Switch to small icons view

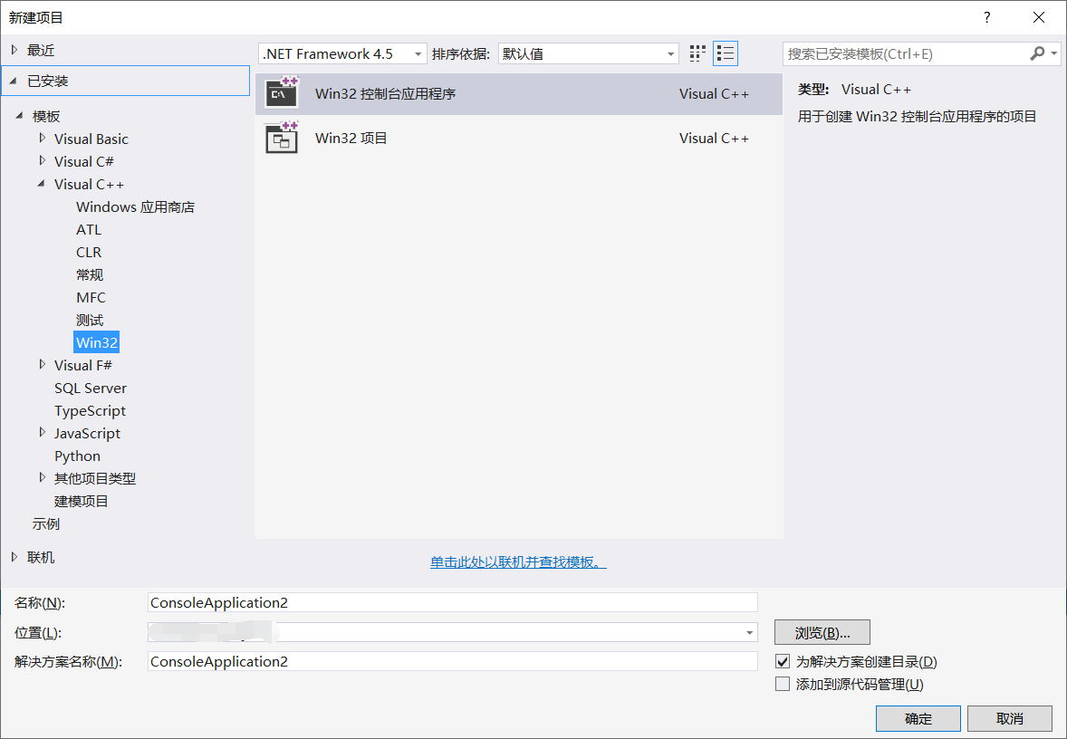697,53
